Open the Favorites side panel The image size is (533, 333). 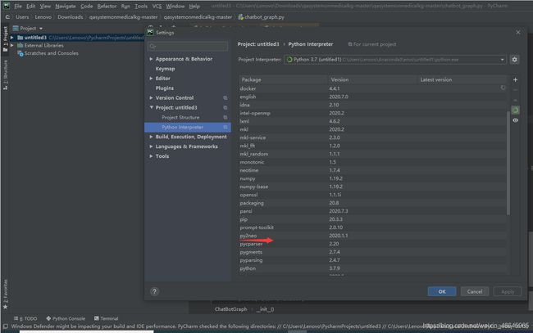pos(5,294)
